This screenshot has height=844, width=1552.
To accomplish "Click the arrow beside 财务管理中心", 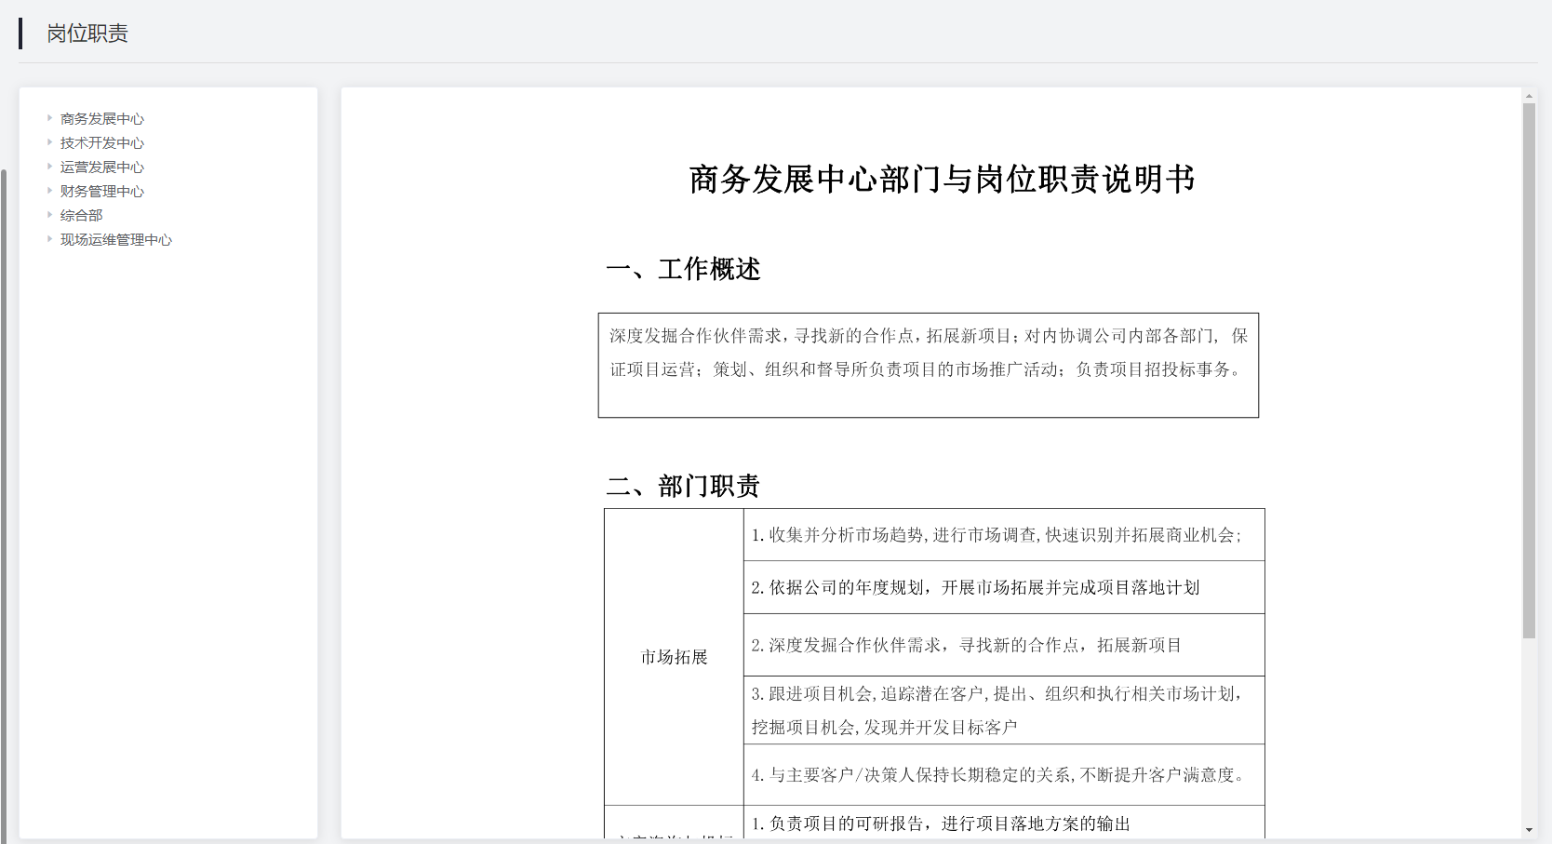I will pos(49,191).
